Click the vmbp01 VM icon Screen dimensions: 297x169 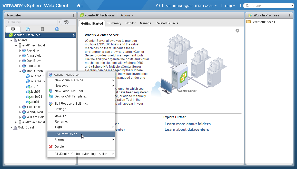click(x=28, y=97)
